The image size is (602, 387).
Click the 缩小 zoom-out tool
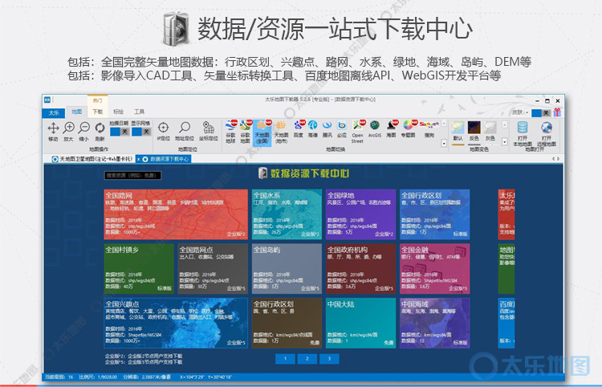click(x=84, y=132)
